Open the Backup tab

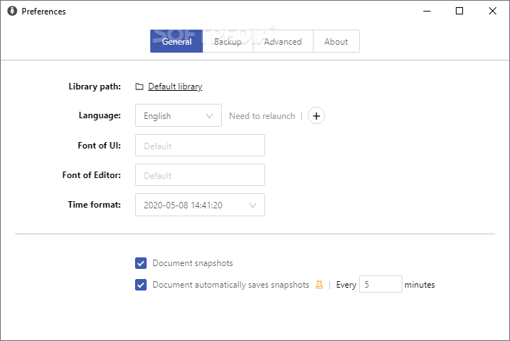tap(228, 41)
